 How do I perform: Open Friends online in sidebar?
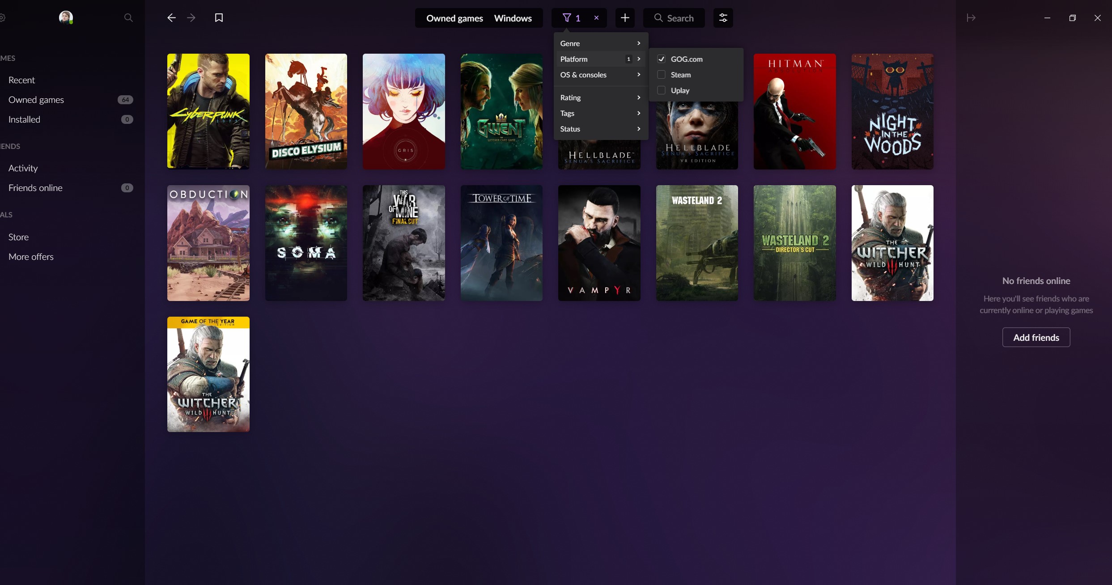tap(35, 188)
